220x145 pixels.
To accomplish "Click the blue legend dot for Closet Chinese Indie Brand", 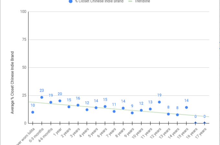I will tap(71, 1).
